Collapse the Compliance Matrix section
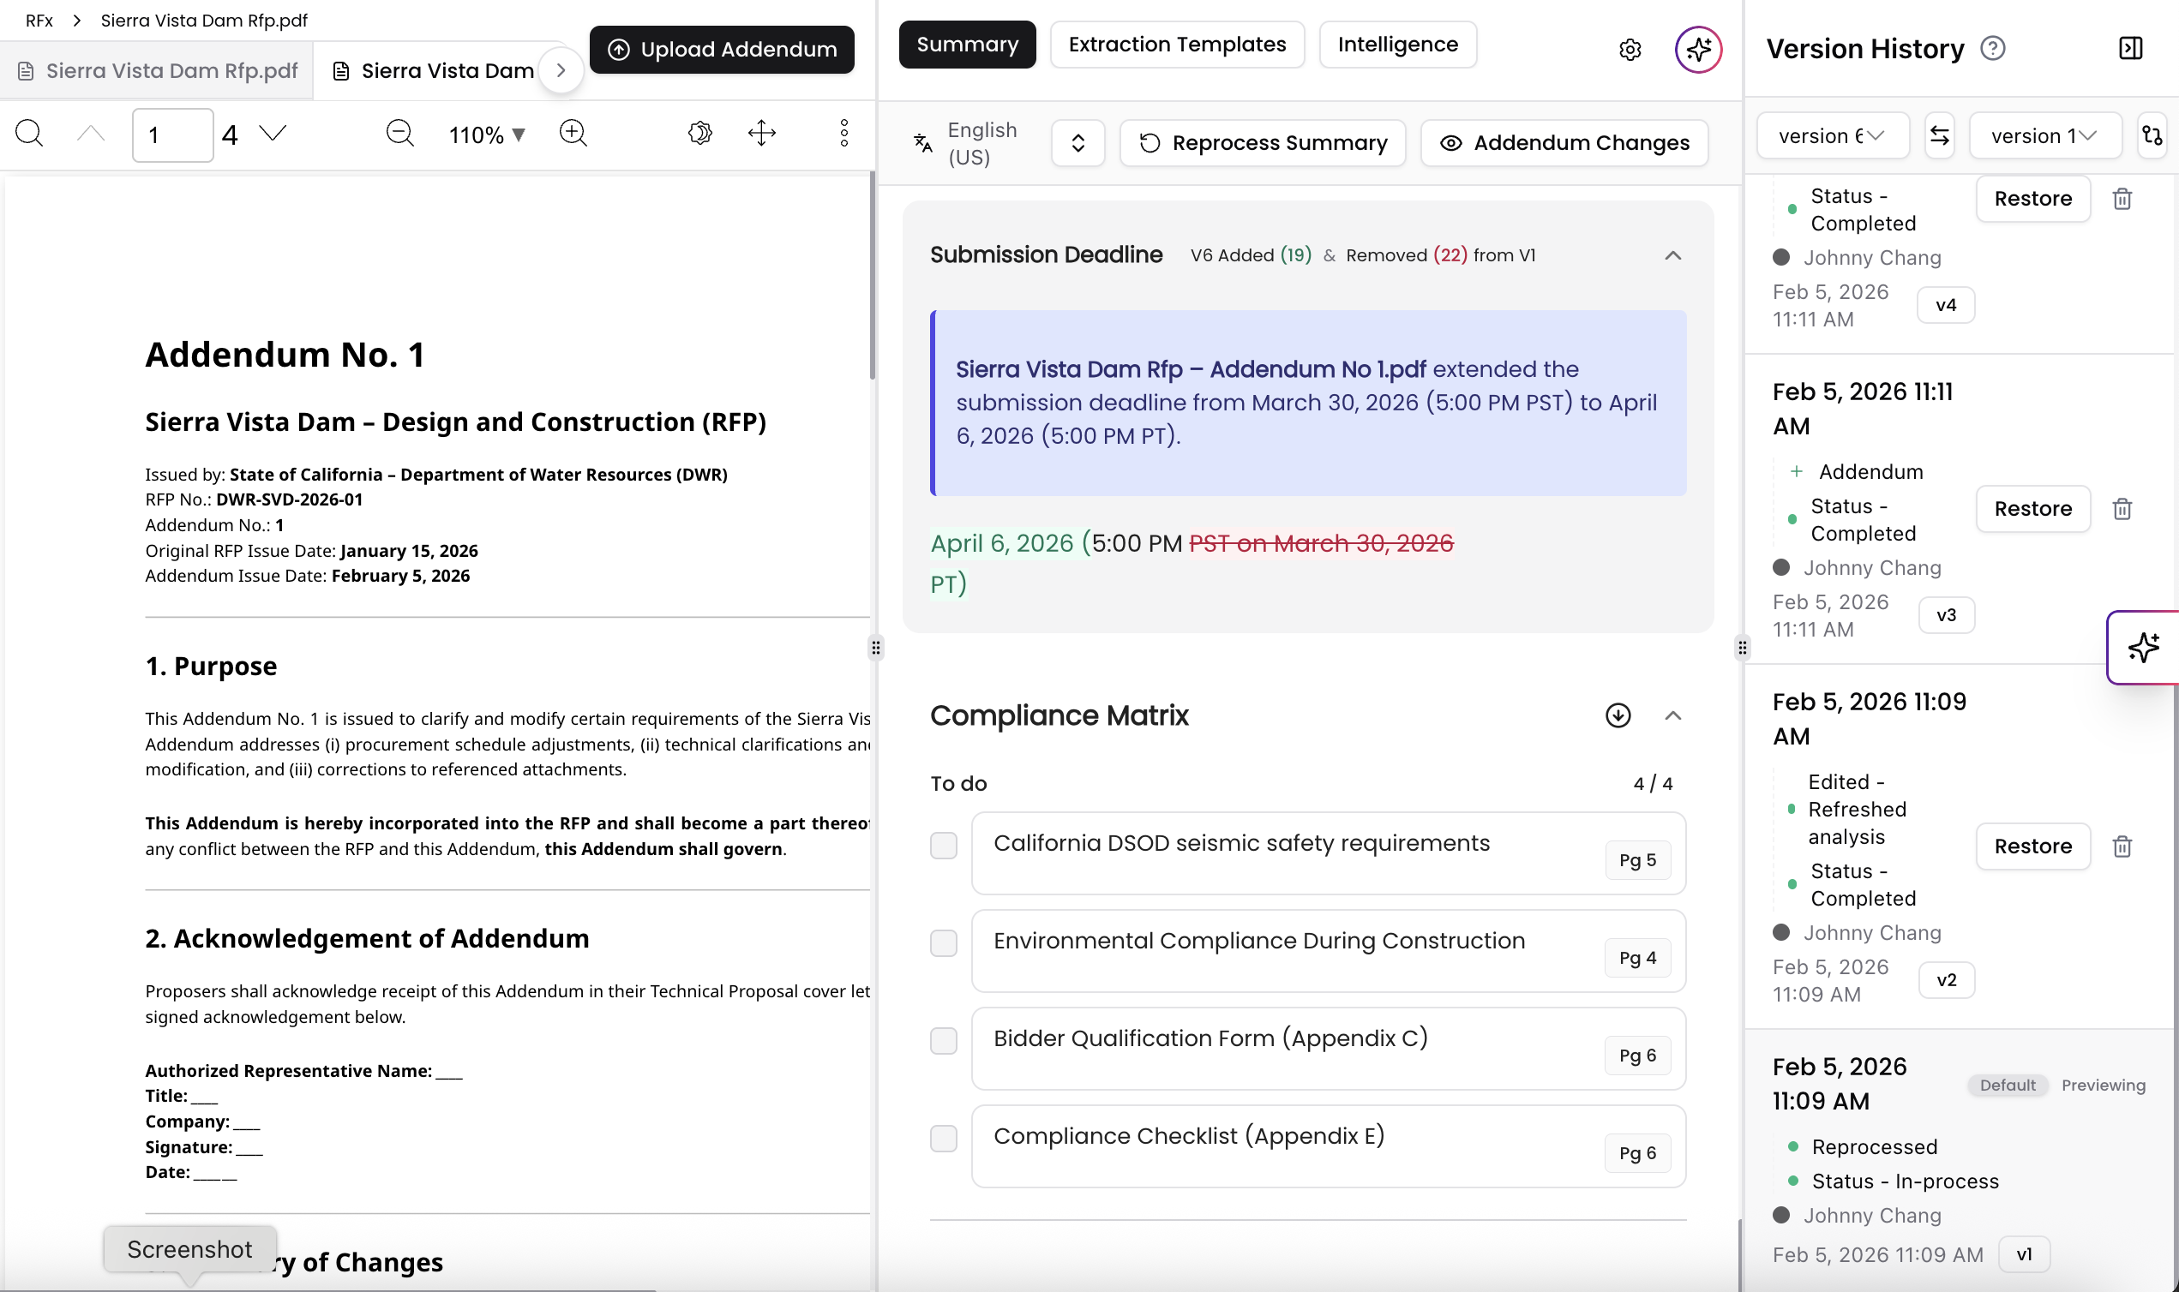2179x1292 pixels. click(1673, 715)
